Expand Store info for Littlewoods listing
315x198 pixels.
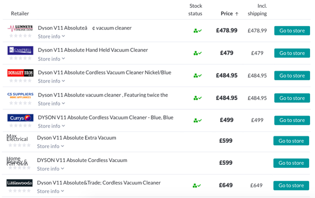50,191
